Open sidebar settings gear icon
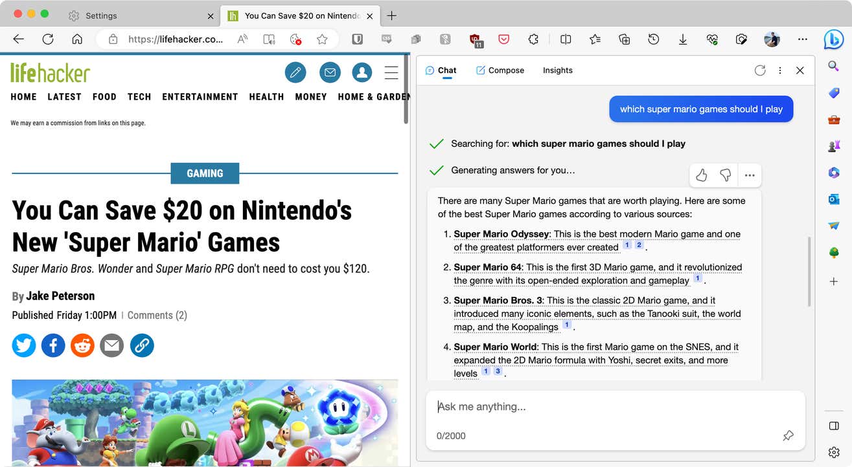The height and width of the screenshot is (467, 852). pos(834,452)
